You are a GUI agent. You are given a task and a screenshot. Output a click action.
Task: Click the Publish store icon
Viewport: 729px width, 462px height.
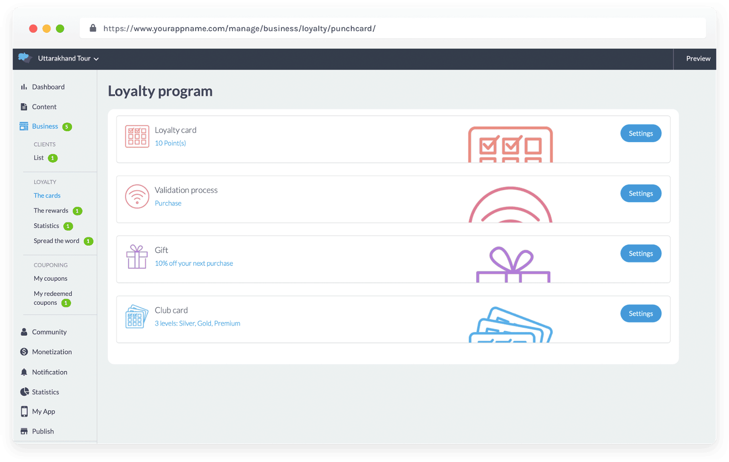pyautogui.click(x=24, y=431)
